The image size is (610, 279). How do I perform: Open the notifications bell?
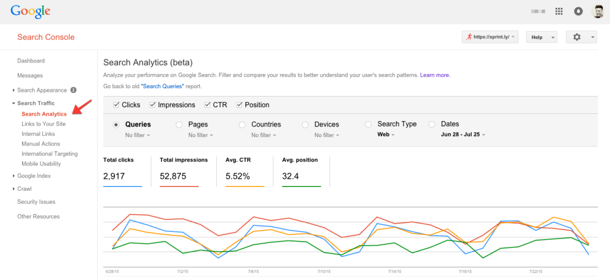[578, 11]
